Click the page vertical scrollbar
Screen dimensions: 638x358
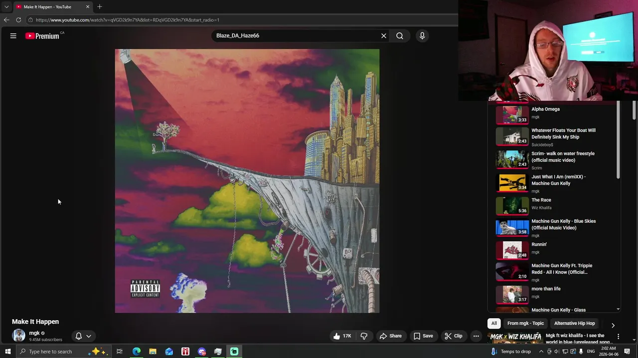point(635,110)
